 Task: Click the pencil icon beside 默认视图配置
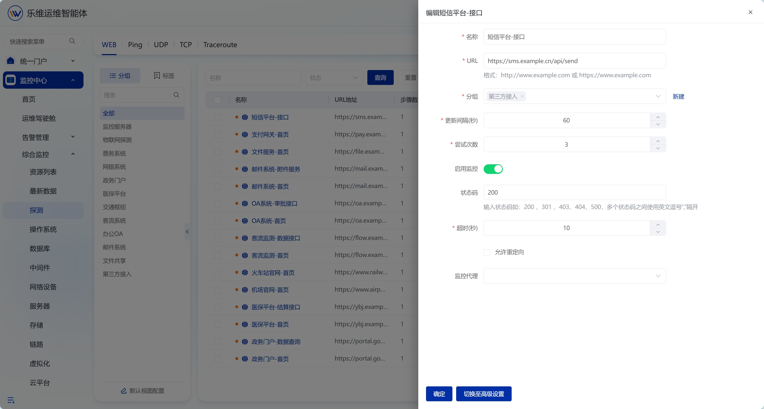click(x=124, y=391)
